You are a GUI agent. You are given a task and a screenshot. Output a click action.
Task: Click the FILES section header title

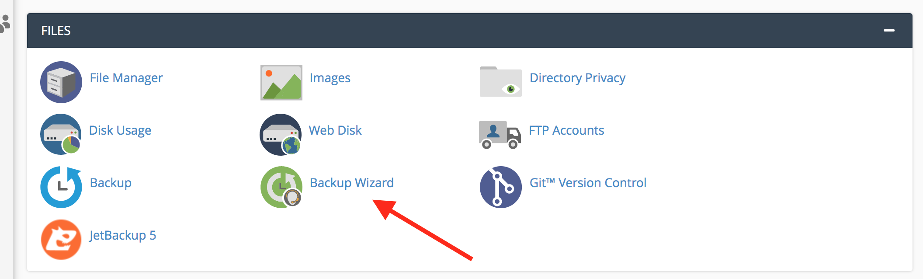pyautogui.click(x=56, y=31)
